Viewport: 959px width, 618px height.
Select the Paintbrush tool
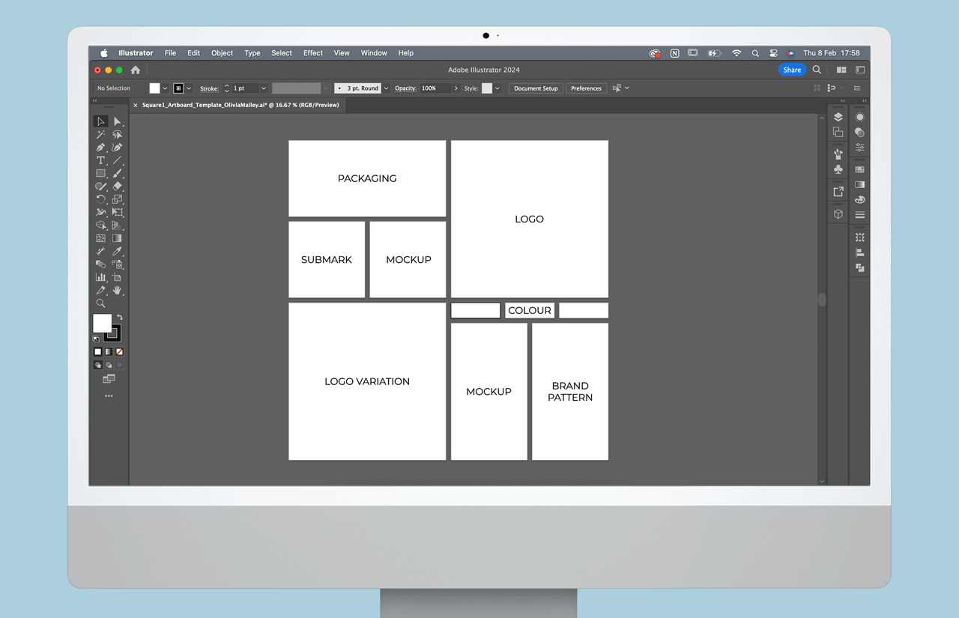tap(117, 173)
